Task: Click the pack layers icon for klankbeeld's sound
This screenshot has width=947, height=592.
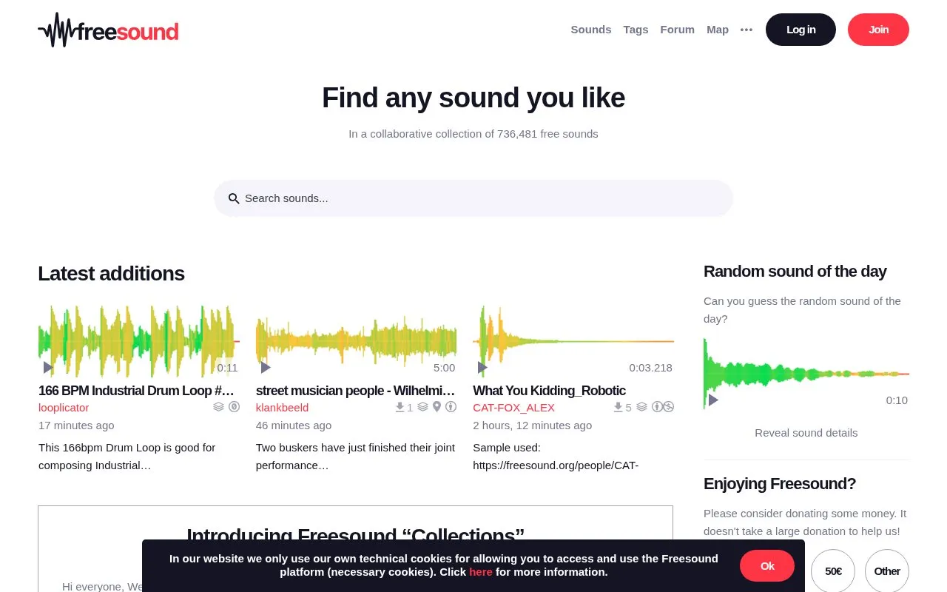Action: 422,407
